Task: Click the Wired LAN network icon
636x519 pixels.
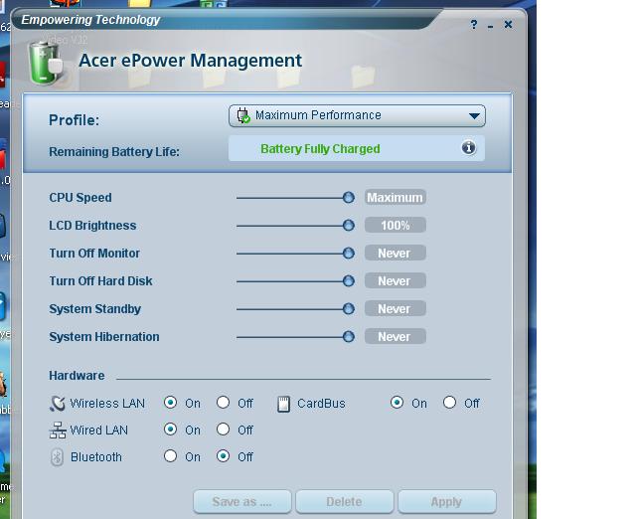Action: click(58, 431)
